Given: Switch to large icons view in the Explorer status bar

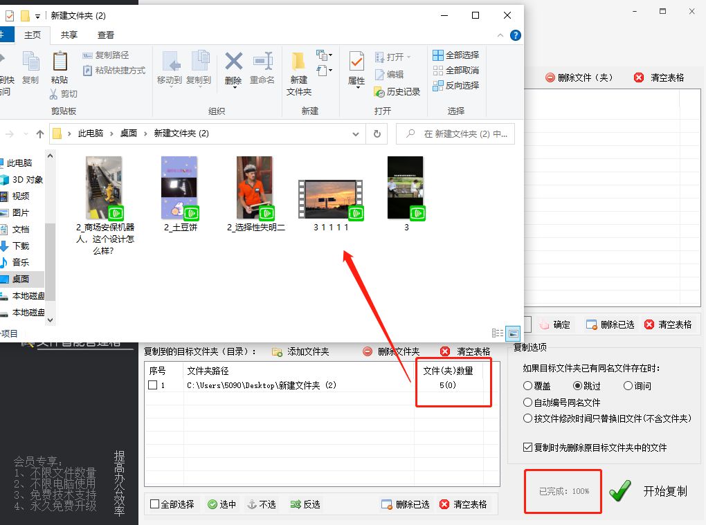Looking at the screenshot, I should 513,333.
